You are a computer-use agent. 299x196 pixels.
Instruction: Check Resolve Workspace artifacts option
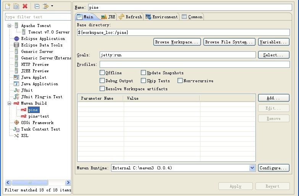coord(102,89)
